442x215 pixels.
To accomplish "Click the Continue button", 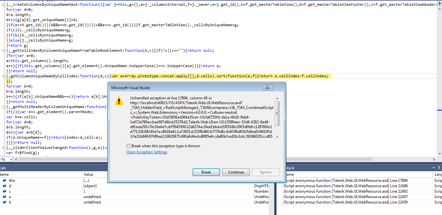I will pos(236,172).
